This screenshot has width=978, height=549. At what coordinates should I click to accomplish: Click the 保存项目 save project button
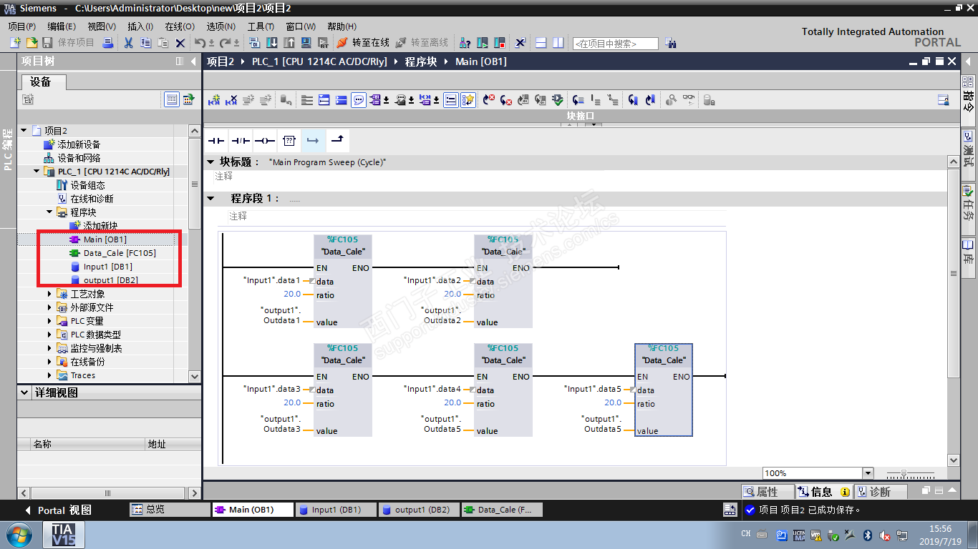(68, 43)
